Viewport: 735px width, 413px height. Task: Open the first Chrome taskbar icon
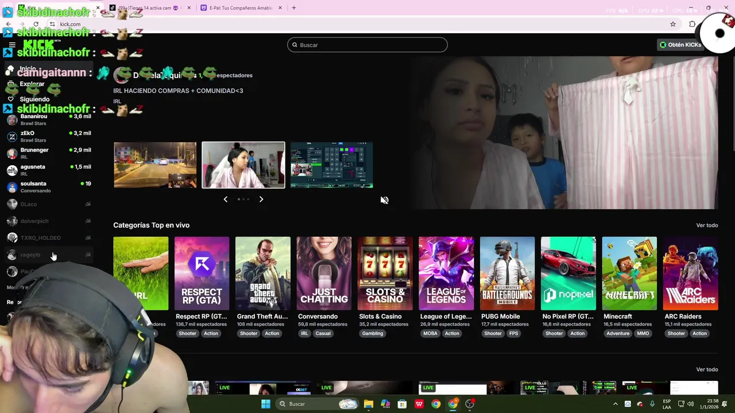coord(436,404)
